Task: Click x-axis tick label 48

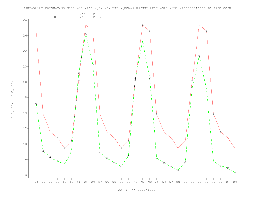Action: (x=150, y=182)
